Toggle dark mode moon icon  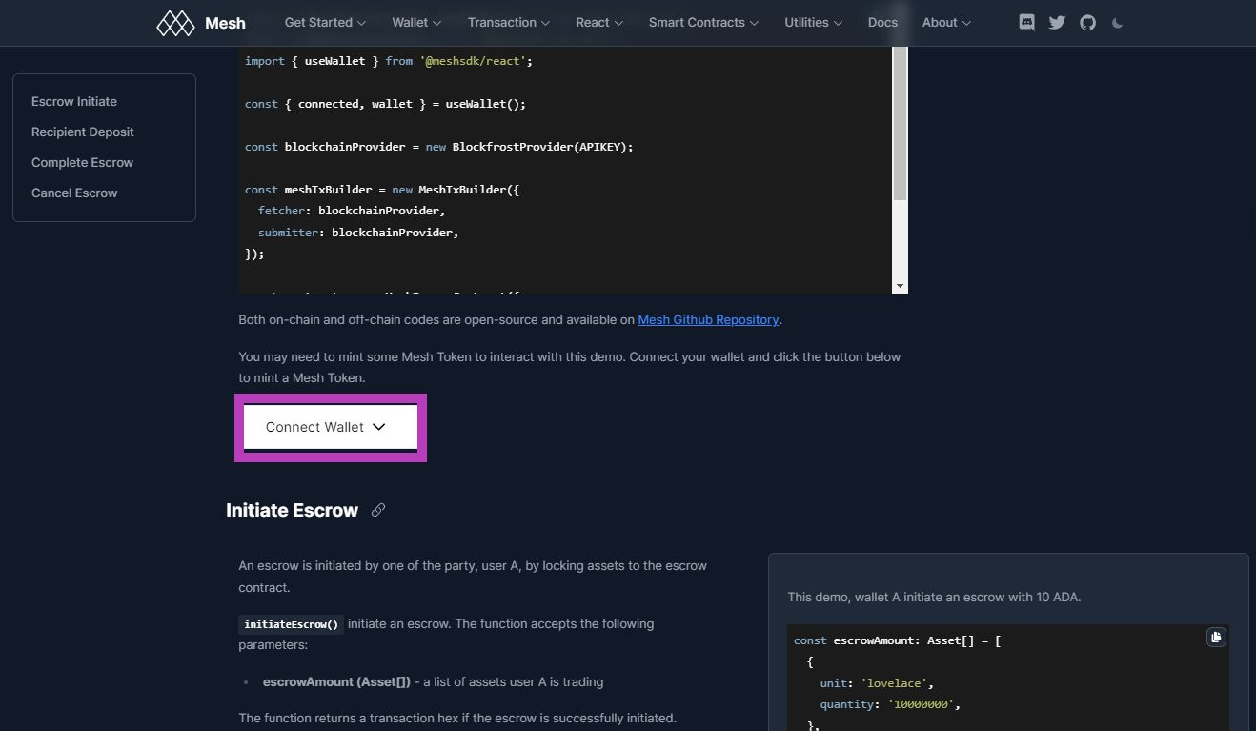1118,23
